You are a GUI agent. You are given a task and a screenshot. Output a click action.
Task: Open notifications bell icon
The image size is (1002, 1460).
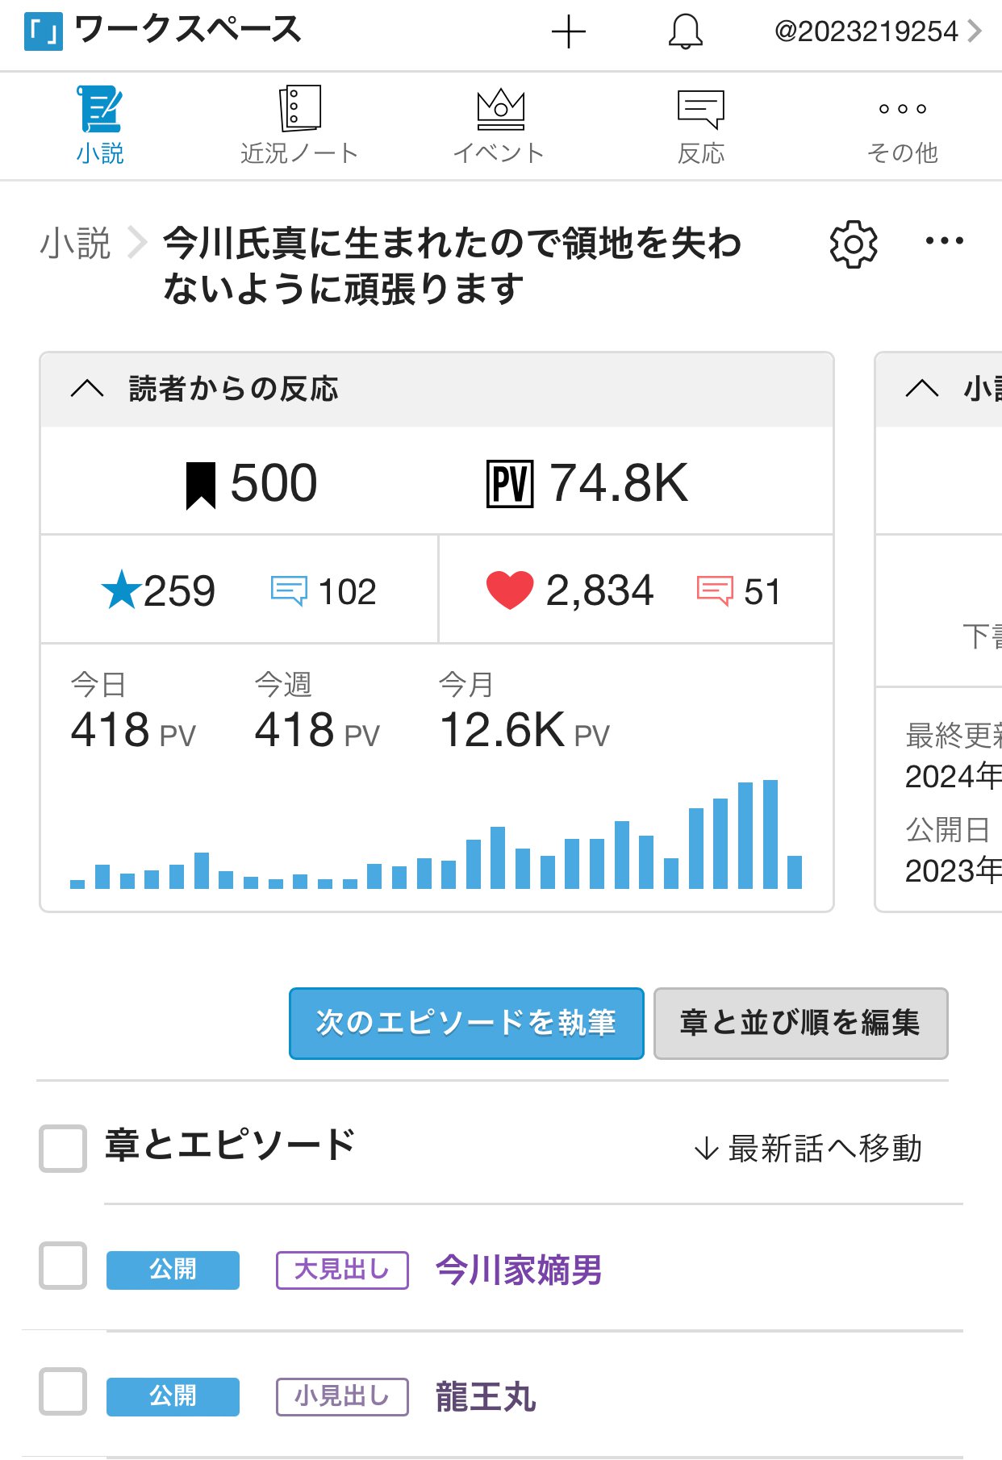[685, 32]
